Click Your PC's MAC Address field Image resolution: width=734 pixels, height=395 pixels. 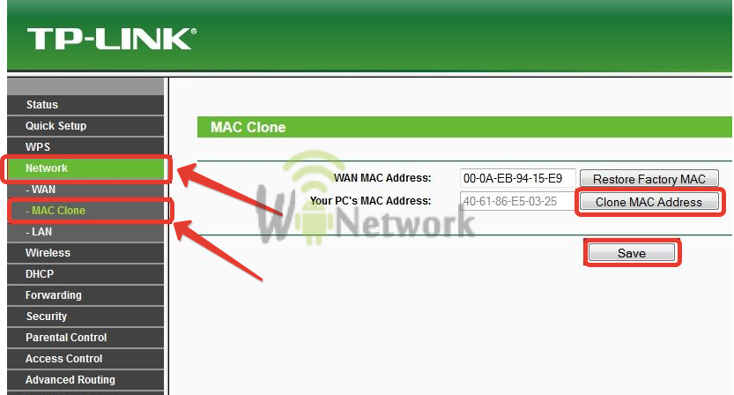pyautogui.click(x=517, y=201)
